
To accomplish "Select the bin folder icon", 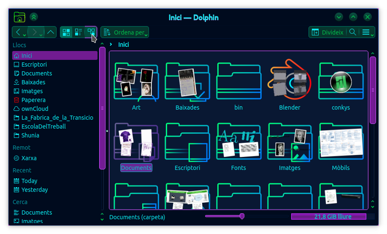I will tap(239, 81).
